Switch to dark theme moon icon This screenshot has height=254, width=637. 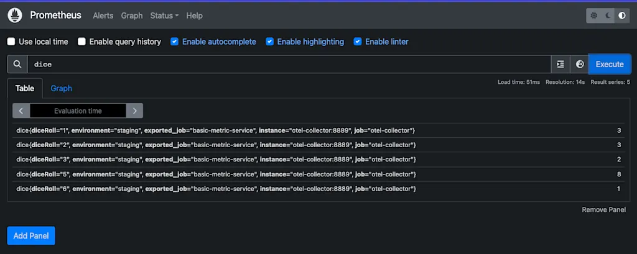point(608,16)
